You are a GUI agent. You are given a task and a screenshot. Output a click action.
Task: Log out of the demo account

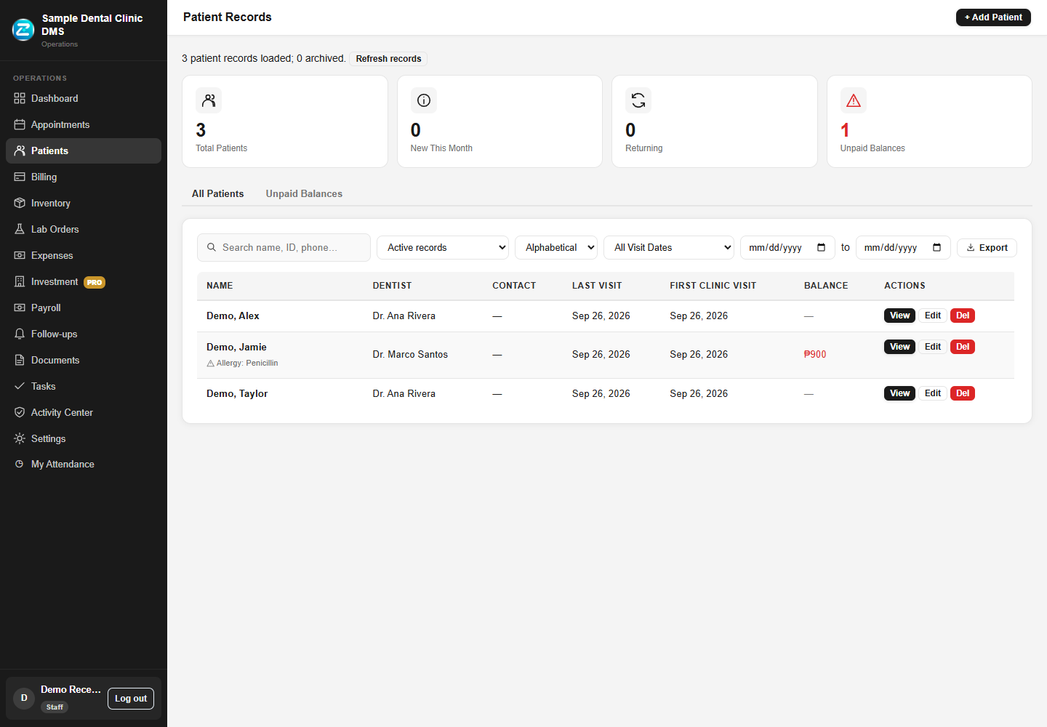coord(131,698)
